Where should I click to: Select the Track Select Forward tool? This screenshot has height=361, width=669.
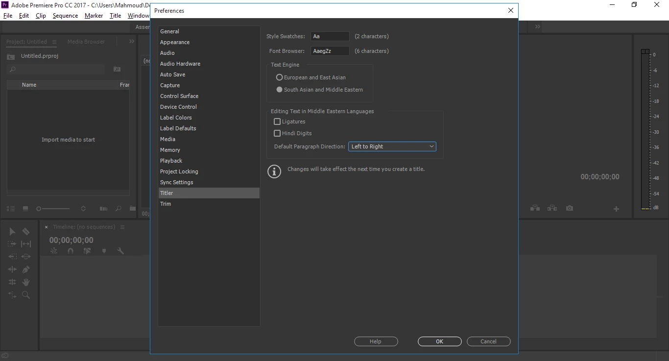coord(12,244)
